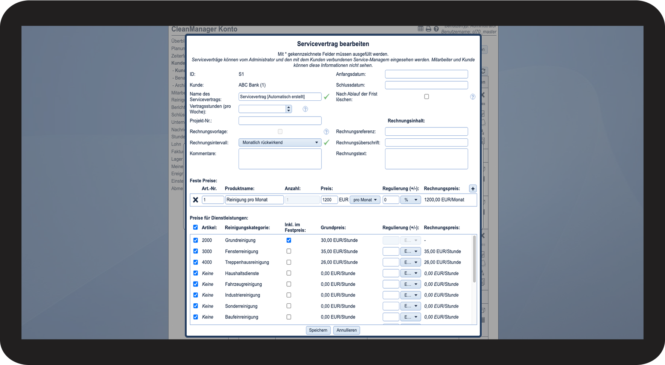Check Inkl. im Festpreis for Sonderreinigung
The width and height of the screenshot is (665, 365).
289,306
